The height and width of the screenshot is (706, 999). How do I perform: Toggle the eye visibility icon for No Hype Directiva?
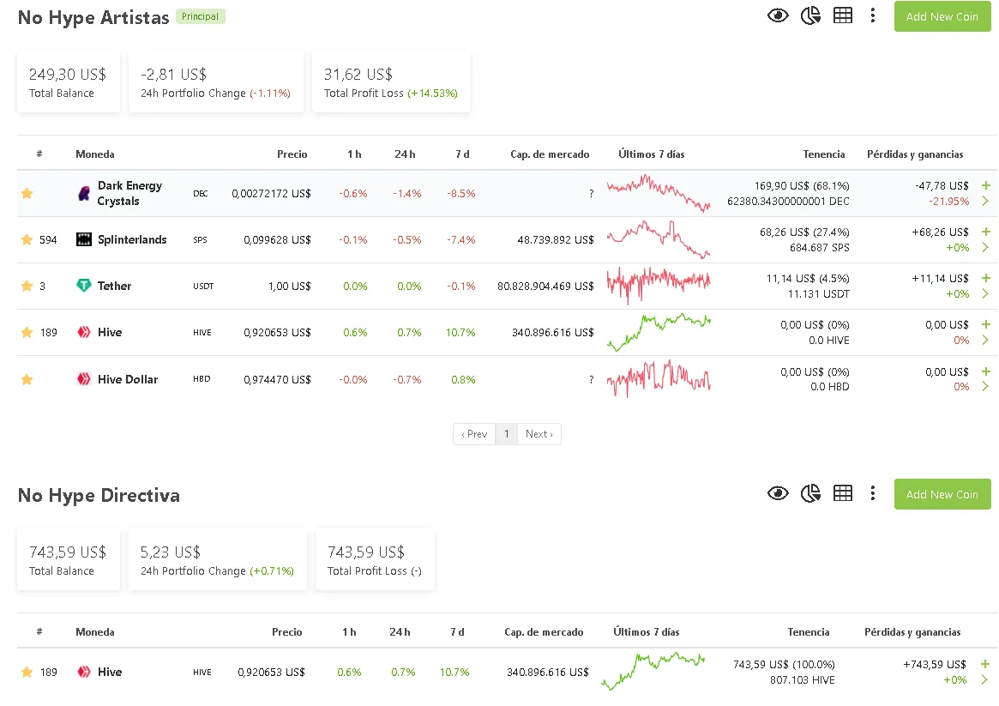coord(778,493)
